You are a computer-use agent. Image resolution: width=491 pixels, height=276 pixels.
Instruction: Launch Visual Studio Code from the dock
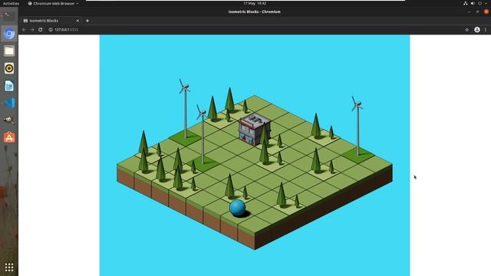pos(9,103)
